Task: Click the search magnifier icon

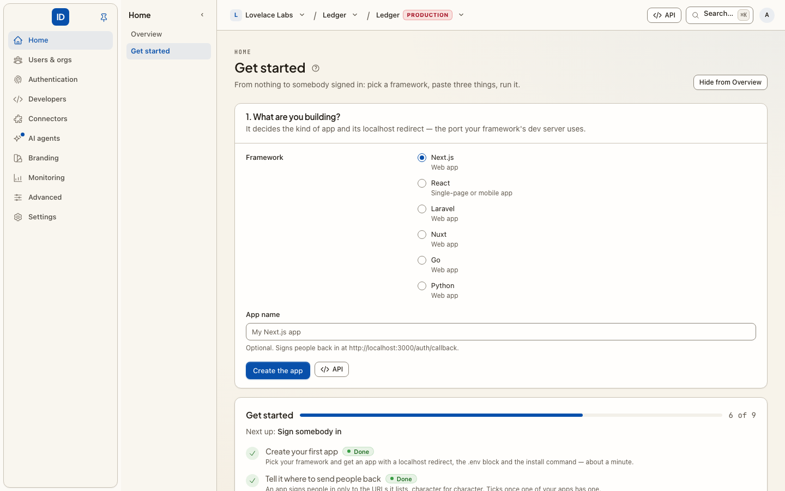Action: point(696,15)
